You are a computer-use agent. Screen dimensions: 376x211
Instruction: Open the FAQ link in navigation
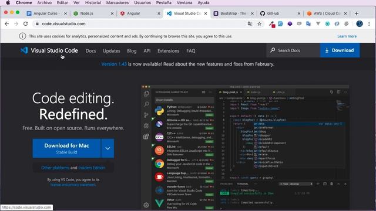tap(190, 51)
